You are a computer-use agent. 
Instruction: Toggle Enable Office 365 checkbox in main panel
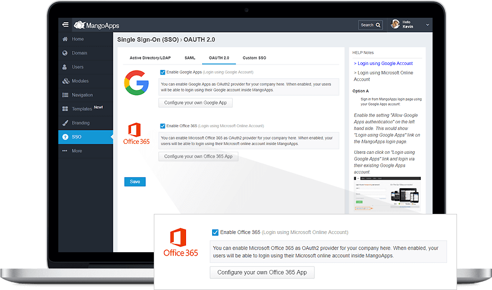163,126
